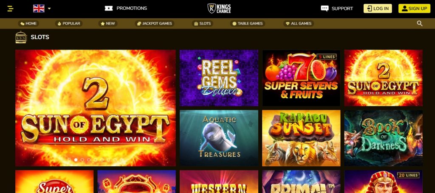
Task: Click the support chat bubble icon
Action: (x=325, y=8)
